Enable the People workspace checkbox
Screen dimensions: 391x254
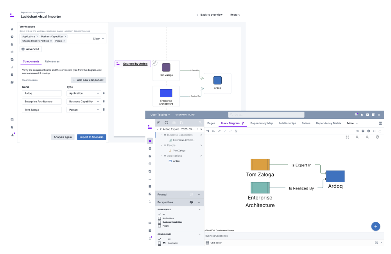[x=160, y=226]
